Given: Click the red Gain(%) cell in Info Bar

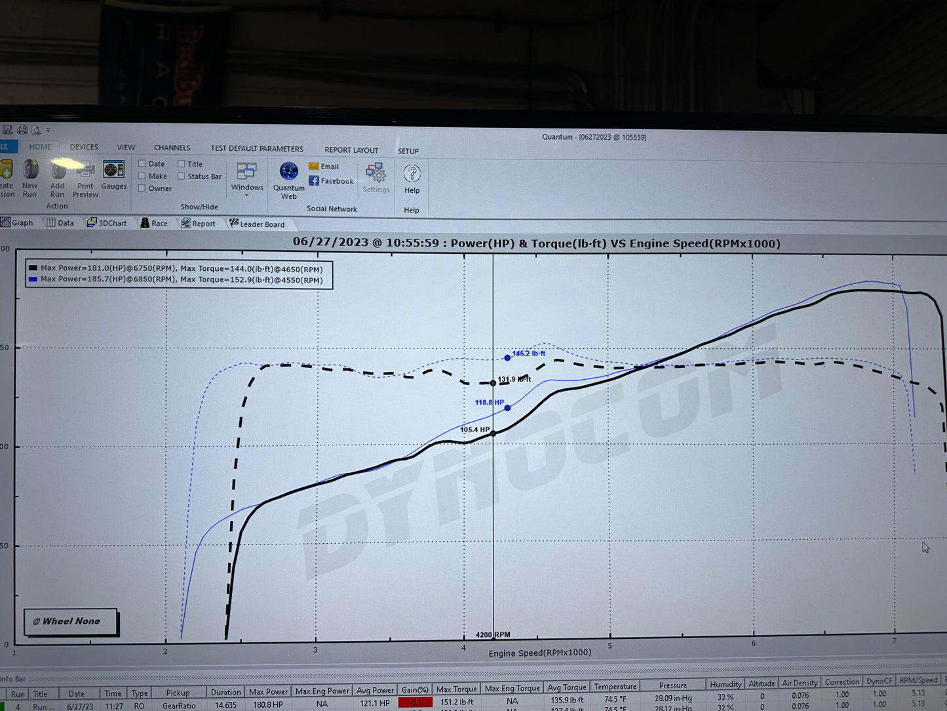Looking at the screenshot, I should pyautogui.click(x=415, y=703).
